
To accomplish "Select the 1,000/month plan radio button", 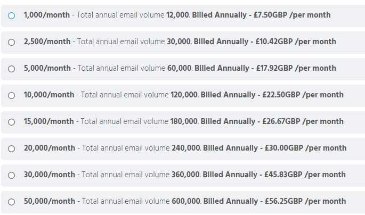I will click(x=11, y=15).
